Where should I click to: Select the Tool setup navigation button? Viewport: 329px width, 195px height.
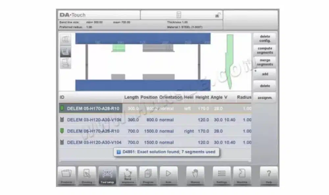[x=107, y=176]
